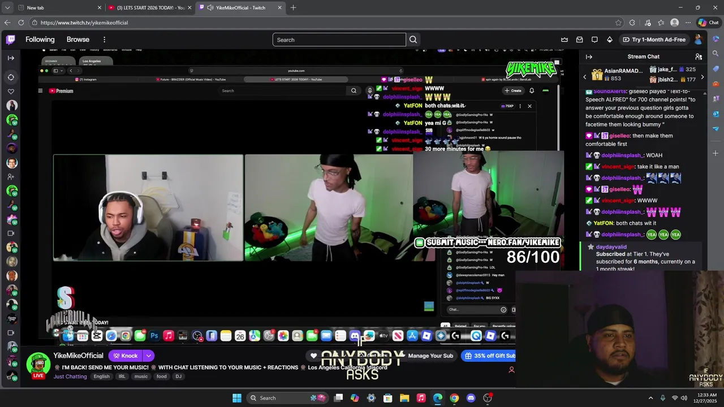Viewport: 724px width, 407px height.
Task: Click the taskbar volume speaker icon
Action: pyautogui.click(x=684, y=398)
